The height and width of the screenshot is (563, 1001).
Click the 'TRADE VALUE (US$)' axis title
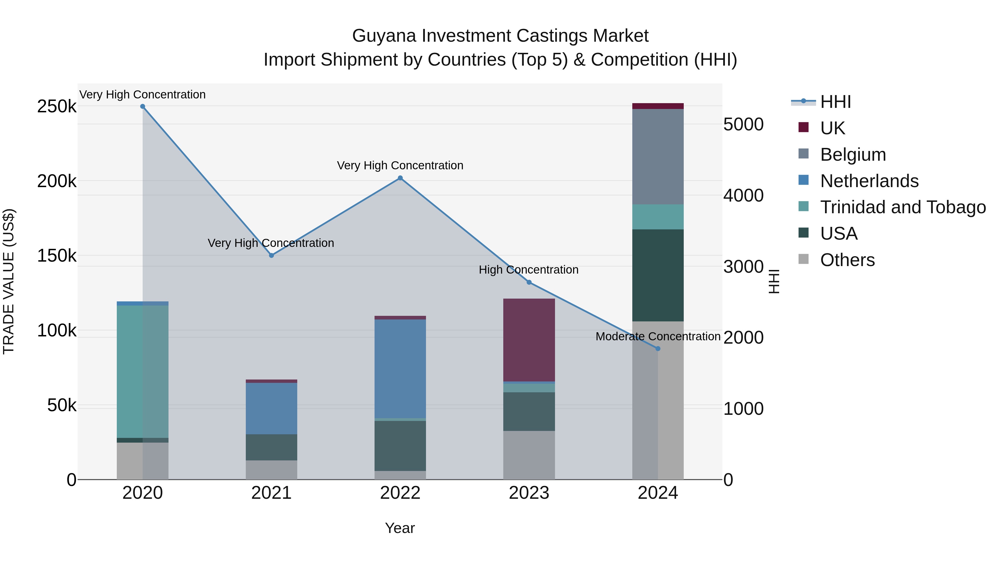click(9, 281)
